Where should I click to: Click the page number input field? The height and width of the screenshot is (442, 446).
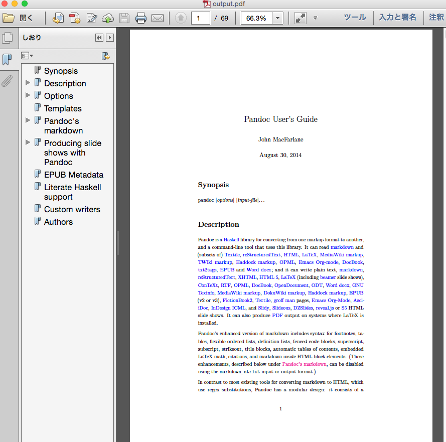(x=201, y=18)
